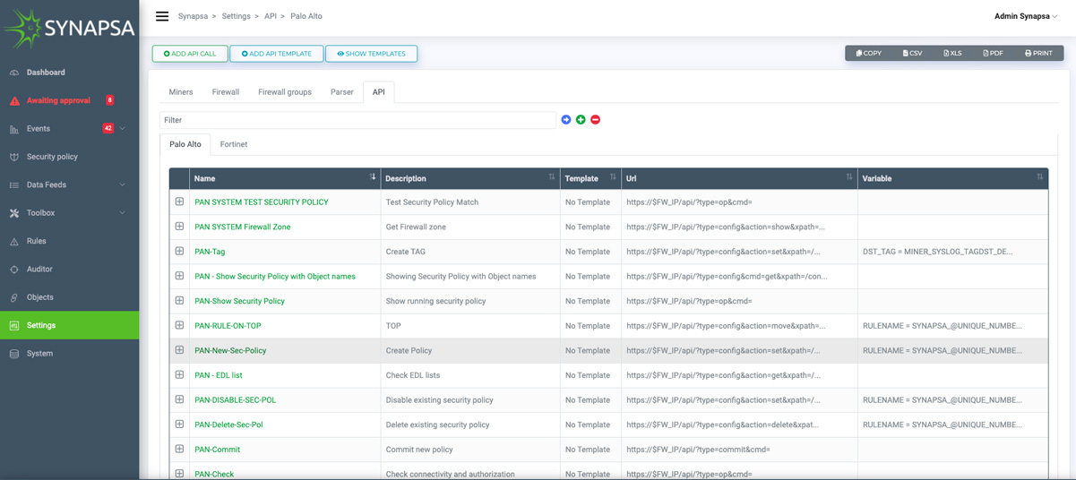Expand the Data Feeds chevron
Viewport: 1076px width, 480px height.
point(123,184)
